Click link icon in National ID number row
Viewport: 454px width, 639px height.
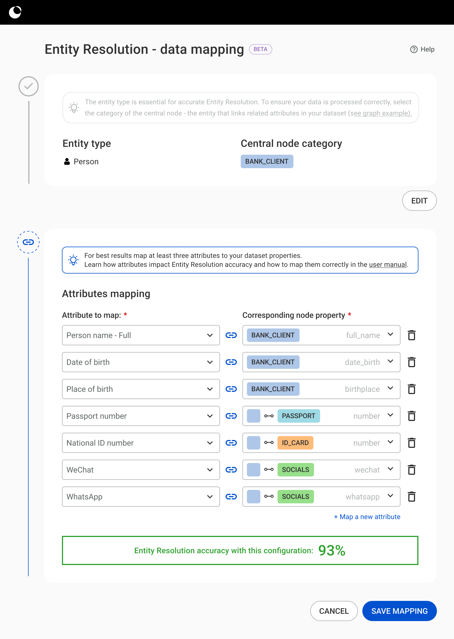pos(231,443)
